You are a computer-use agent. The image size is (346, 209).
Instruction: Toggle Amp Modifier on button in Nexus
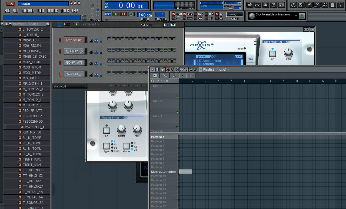272,54
